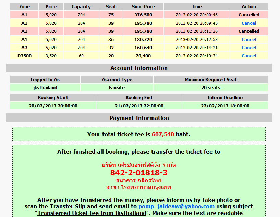Click the capacity 60 cell

[x=81, y=56]
